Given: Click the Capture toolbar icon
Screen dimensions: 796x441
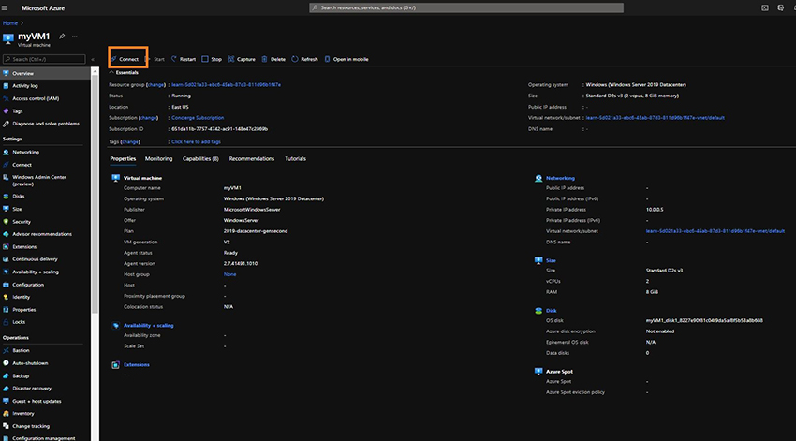Looking at the screenshot, I should point(242,59).
